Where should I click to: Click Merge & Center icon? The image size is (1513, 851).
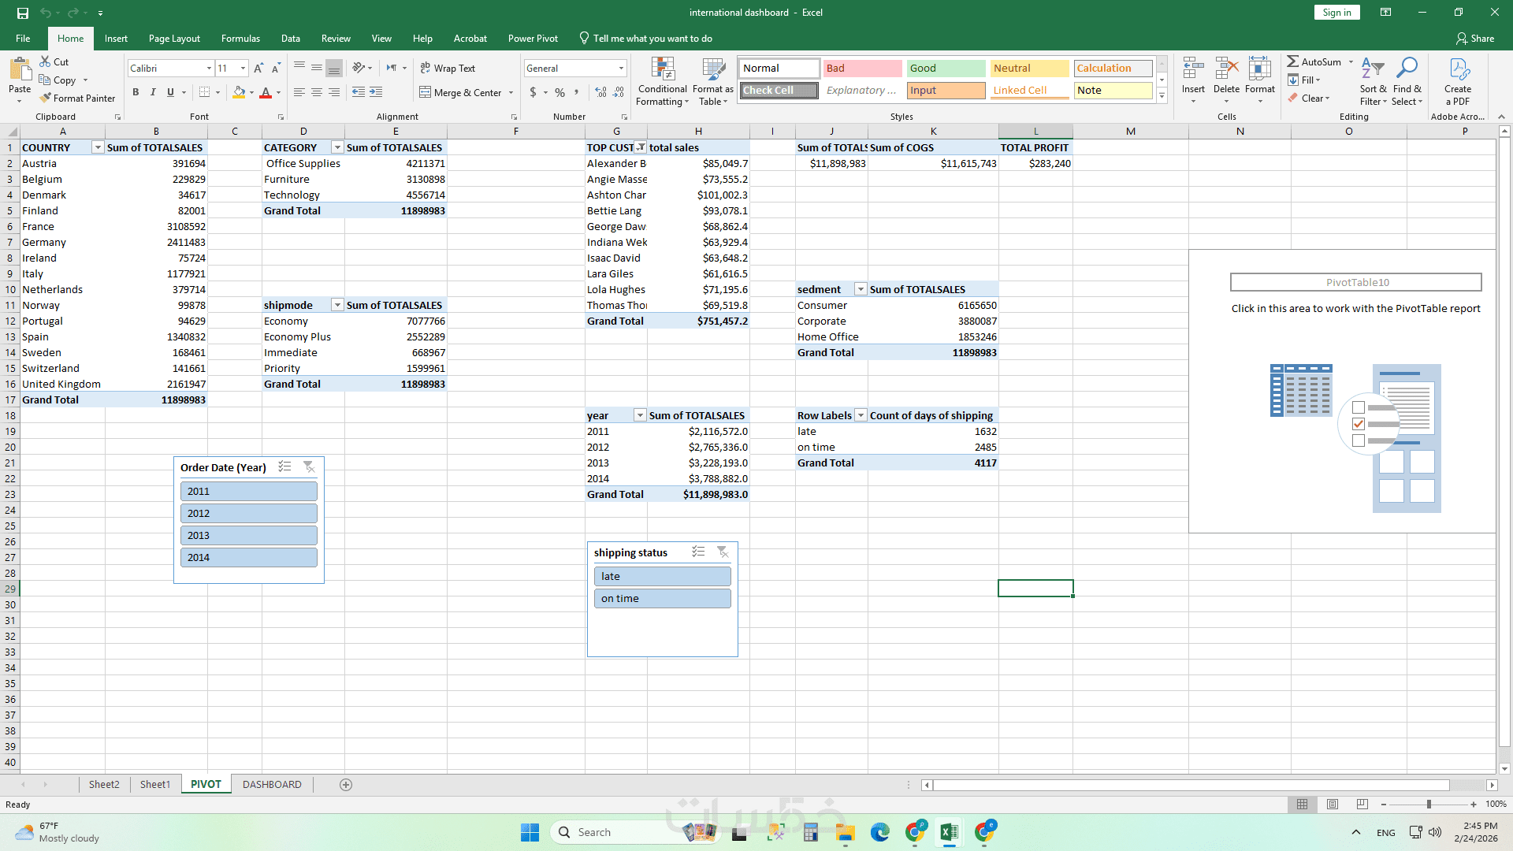click(426, 92)
